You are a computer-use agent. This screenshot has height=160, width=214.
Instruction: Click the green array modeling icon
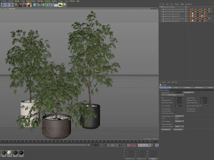coord(48,5)
